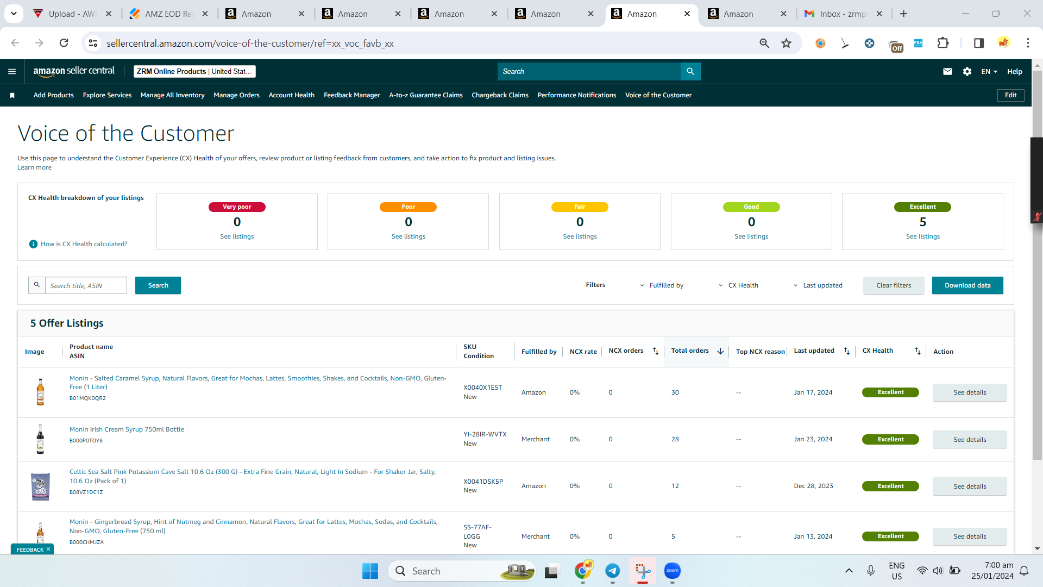
Task: Show hidden system tray icons
Action: (x=849, y=571)
